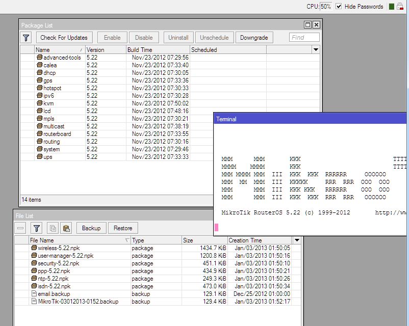Select the dhcp package icon
The width and height of the screenshot is (409, 326).
39,72
